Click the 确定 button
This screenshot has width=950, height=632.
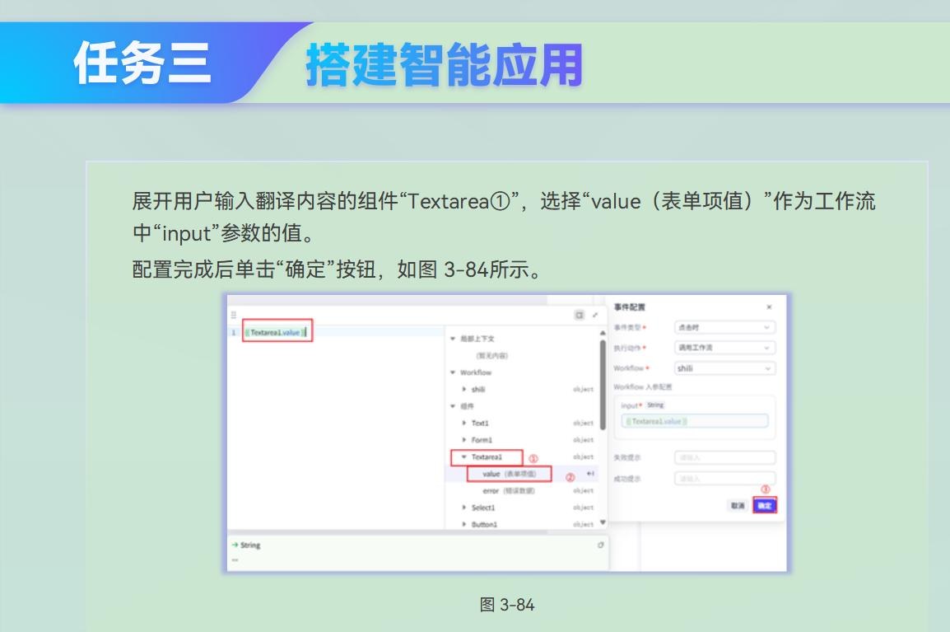click(765, 505)
